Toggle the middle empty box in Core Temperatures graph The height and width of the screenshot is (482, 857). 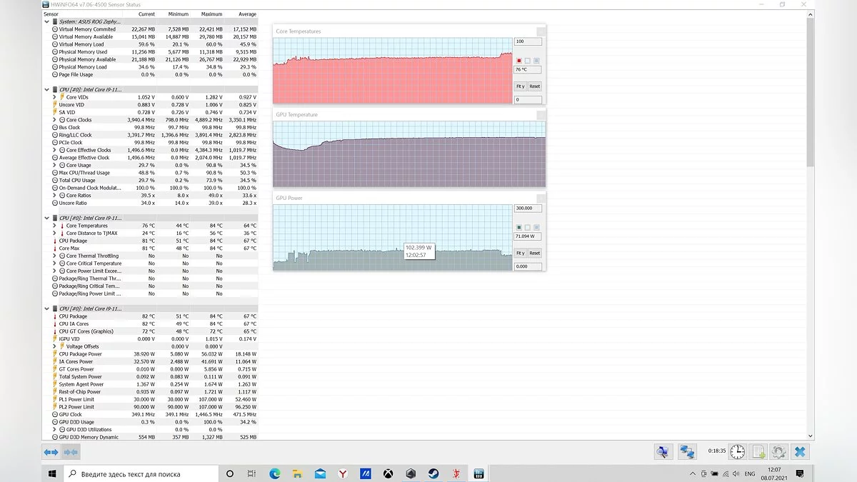(528, 61)
